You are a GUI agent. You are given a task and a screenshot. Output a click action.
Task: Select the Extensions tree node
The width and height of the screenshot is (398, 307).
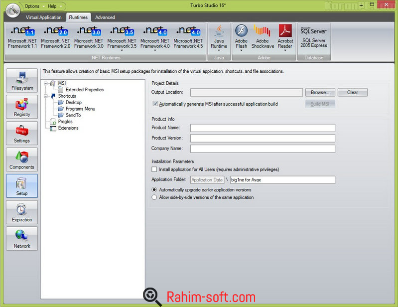tap(68, 128)
